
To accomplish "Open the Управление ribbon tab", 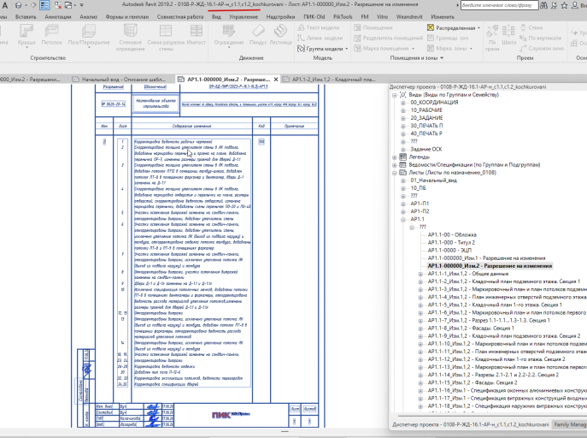I will click(244, 17).
